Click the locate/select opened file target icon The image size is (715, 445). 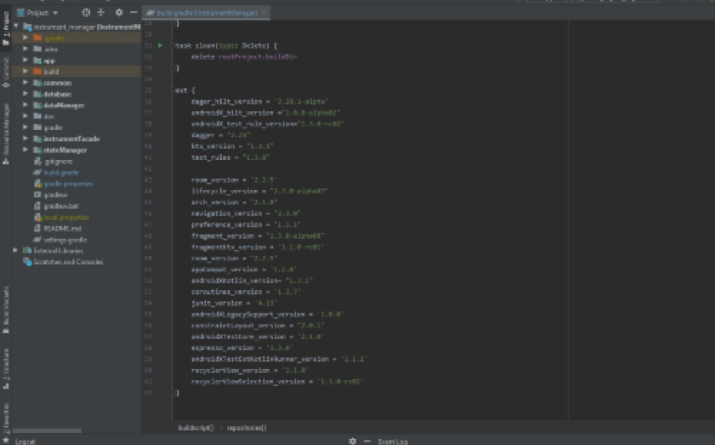[86, 13]
